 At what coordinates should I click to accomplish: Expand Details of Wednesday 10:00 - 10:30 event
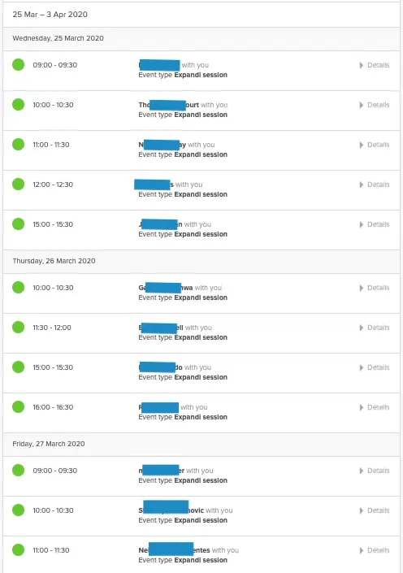375,105
